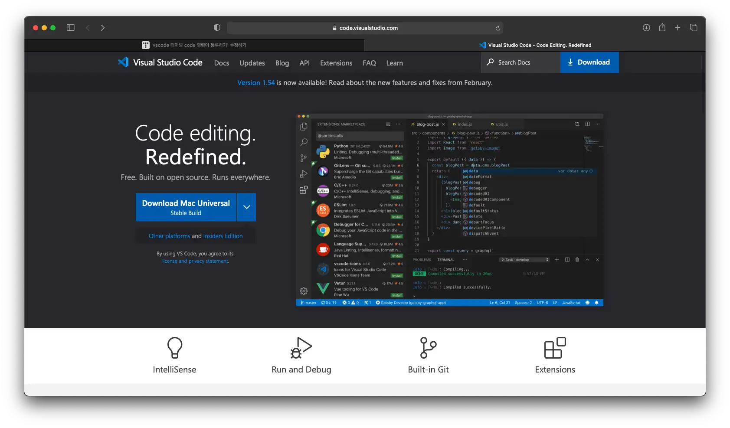Open the Extensions nav item

[x=336, y=63]
